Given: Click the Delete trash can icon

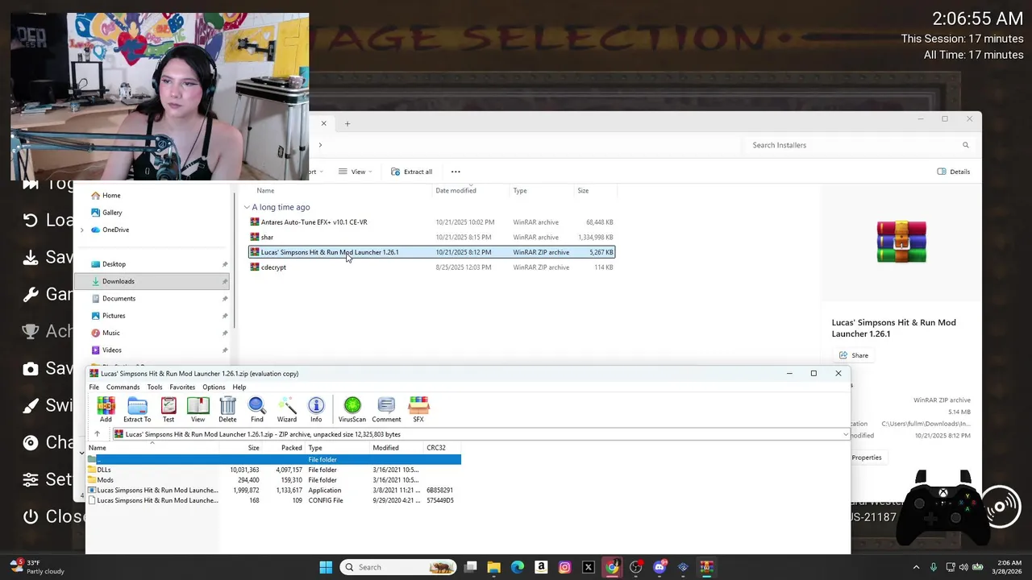Looking at the screenshot, I should 227,409.
